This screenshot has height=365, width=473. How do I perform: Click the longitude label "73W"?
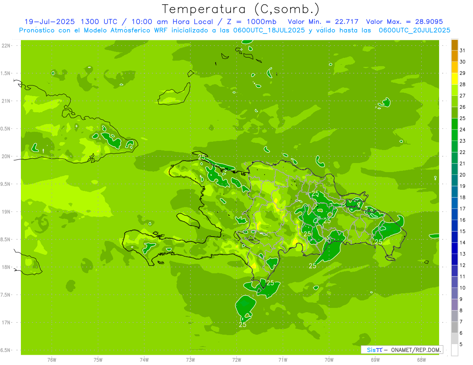[190, 360]
